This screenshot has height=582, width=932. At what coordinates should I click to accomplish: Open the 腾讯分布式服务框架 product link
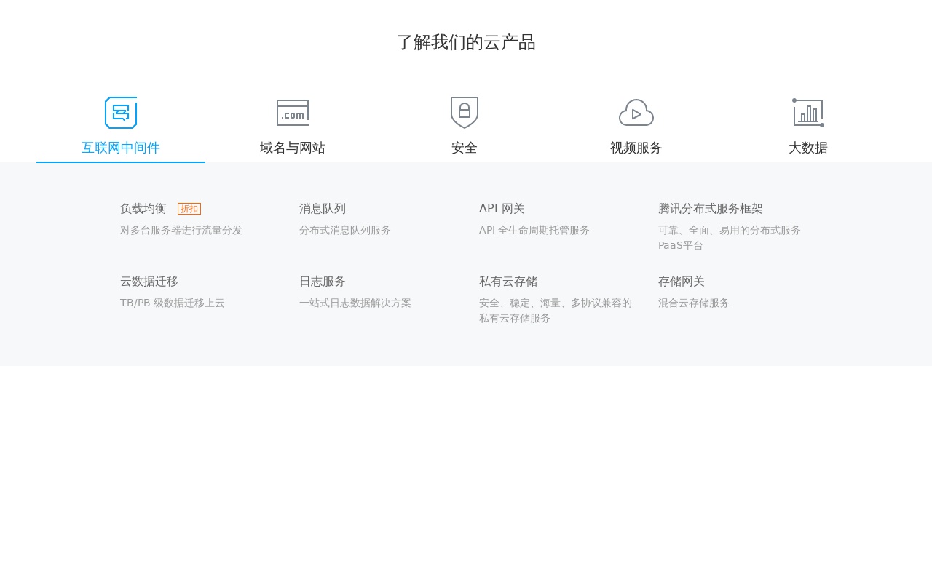[x=711, y=209]
